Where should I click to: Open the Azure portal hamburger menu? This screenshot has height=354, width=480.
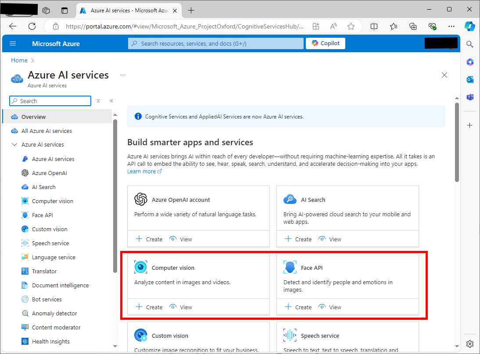coord(13,43)
